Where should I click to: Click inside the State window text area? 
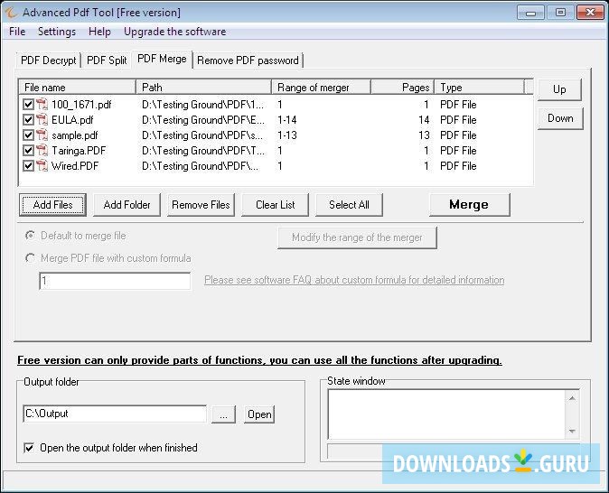pyautogui.click(x=446, y=414)
